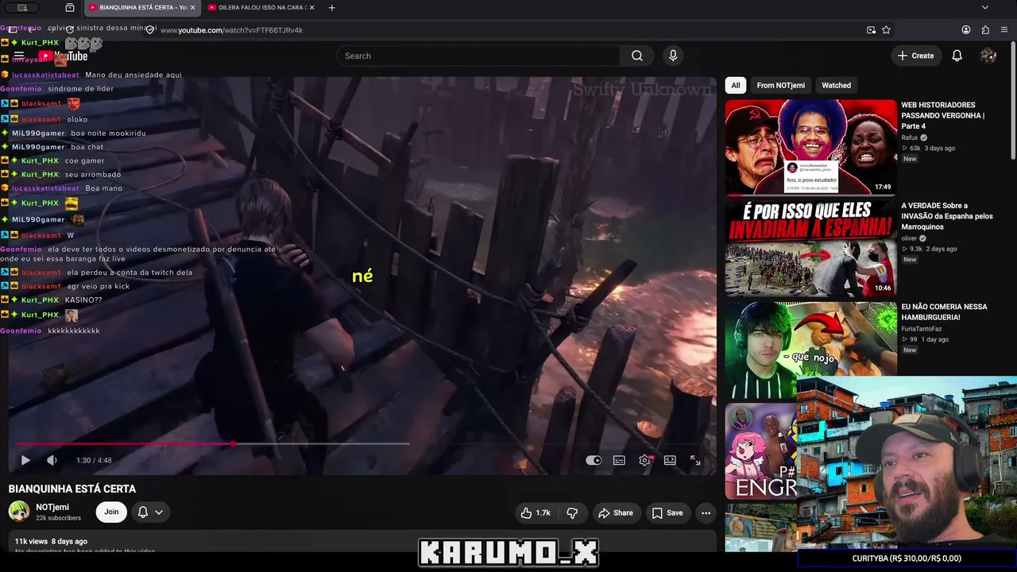
Task: Expand the list all tabs chevron
Action: tap(985, 8)
